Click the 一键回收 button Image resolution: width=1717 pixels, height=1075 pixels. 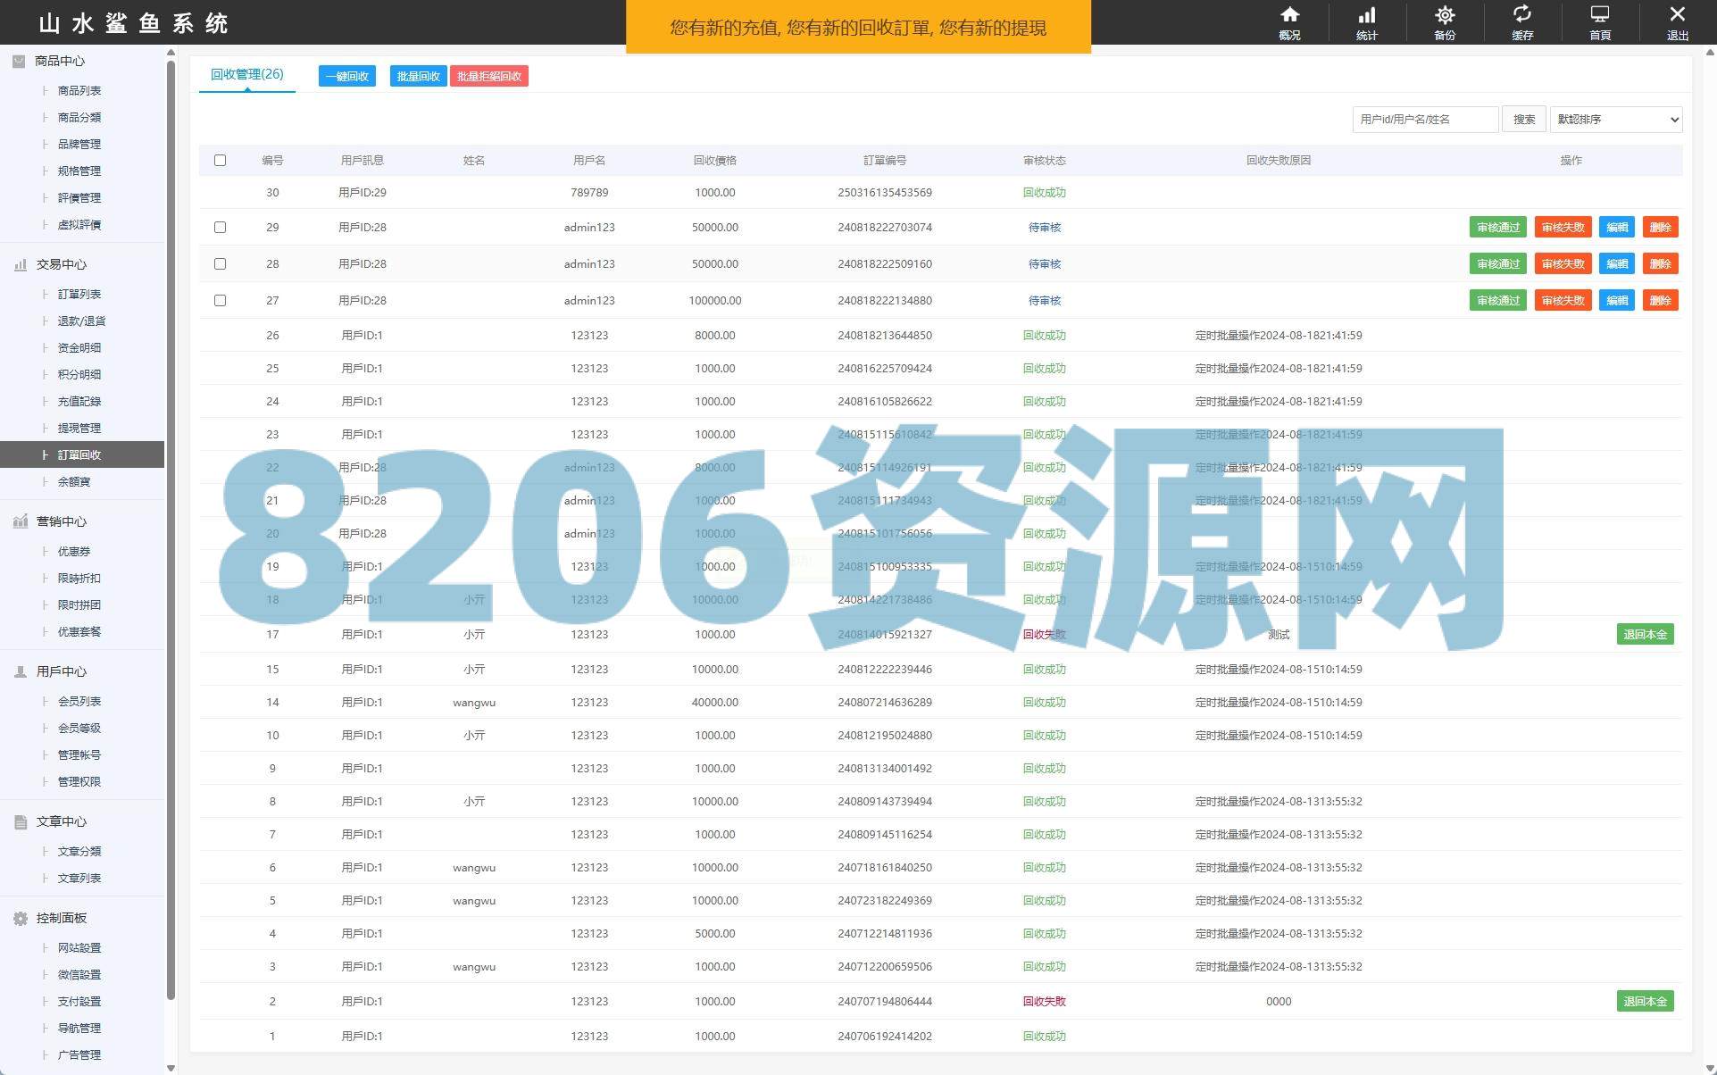[346, 77]
